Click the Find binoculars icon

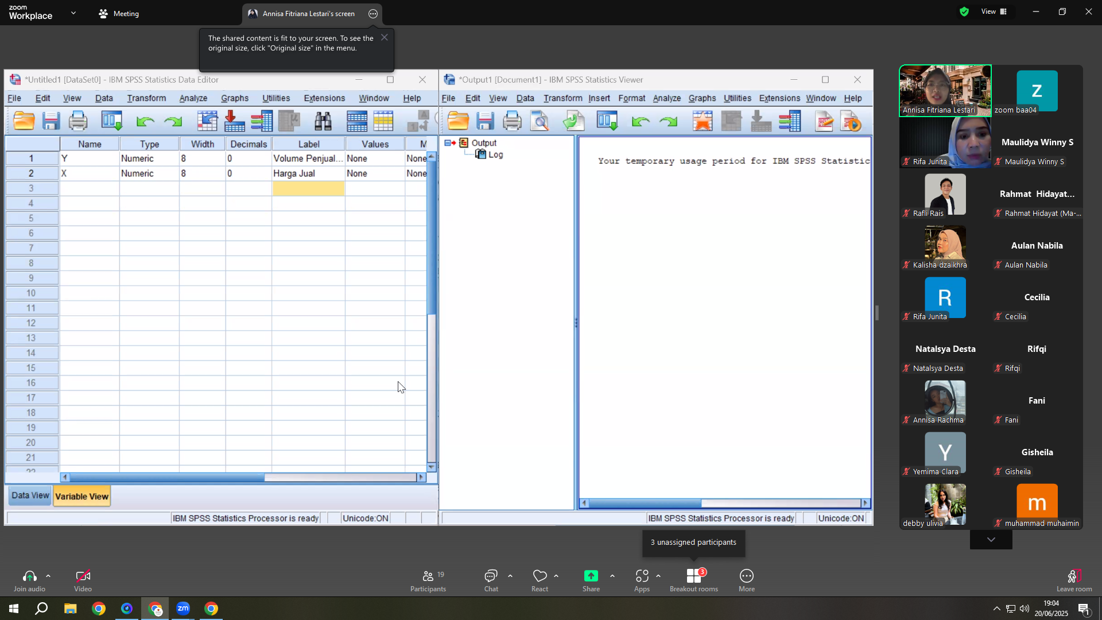pos(323,121)
